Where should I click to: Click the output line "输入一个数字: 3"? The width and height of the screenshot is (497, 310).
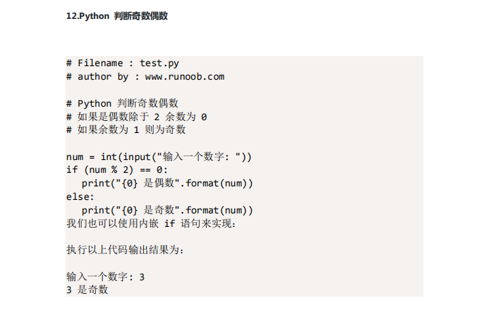tap(105, 277)
